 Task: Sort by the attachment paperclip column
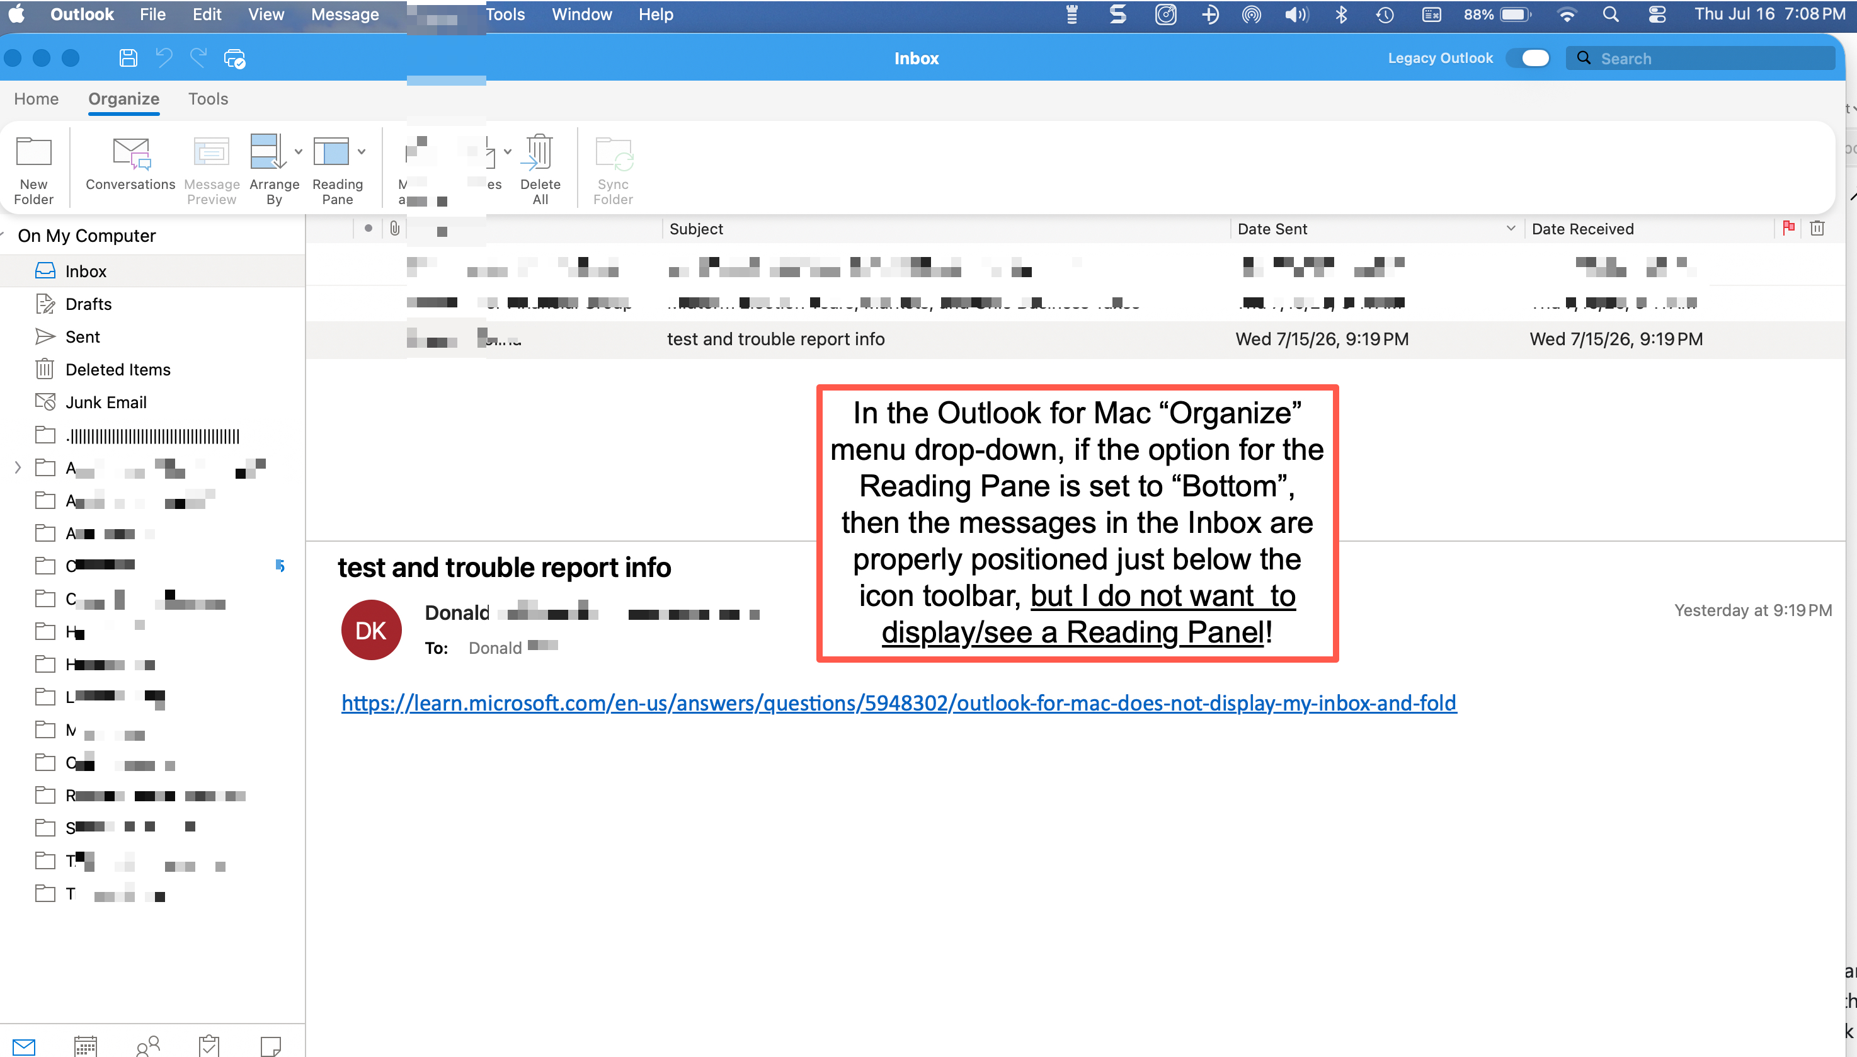coord(394,229)
